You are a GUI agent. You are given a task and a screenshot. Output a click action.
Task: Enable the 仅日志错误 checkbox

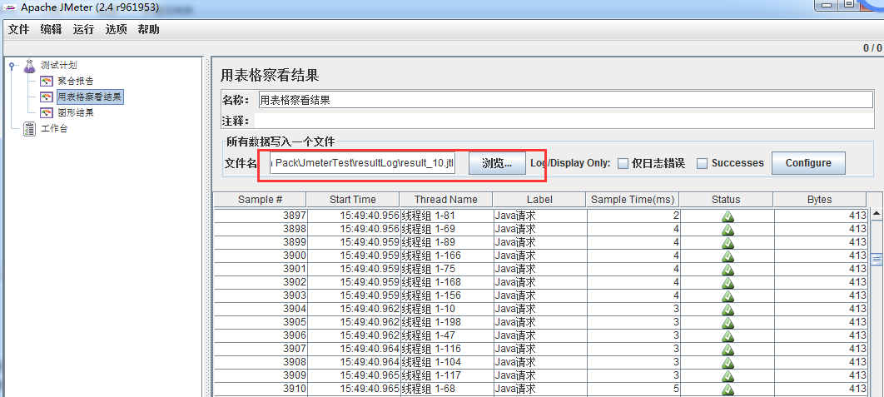pyautogui.click(x=623, y=163)
